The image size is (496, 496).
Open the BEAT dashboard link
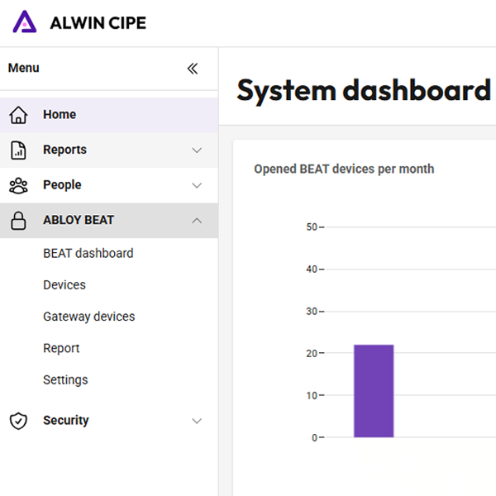[x=88, y=254]
